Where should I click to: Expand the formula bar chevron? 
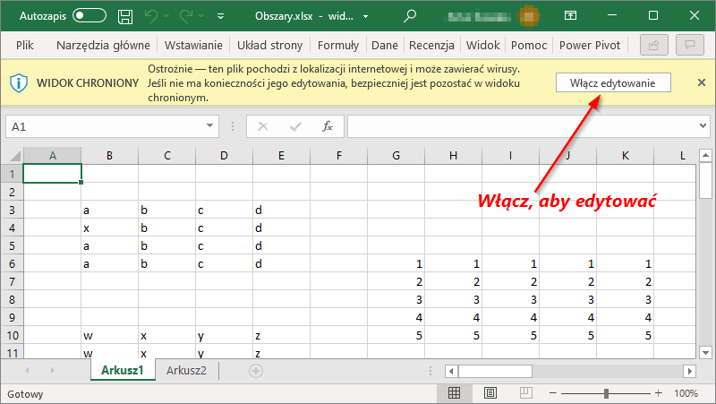coord(703,125)
